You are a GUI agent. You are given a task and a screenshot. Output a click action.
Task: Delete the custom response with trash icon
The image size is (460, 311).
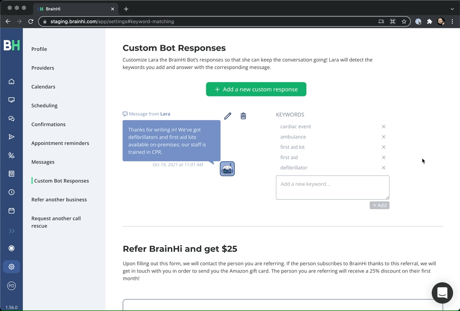coord(243,116)
